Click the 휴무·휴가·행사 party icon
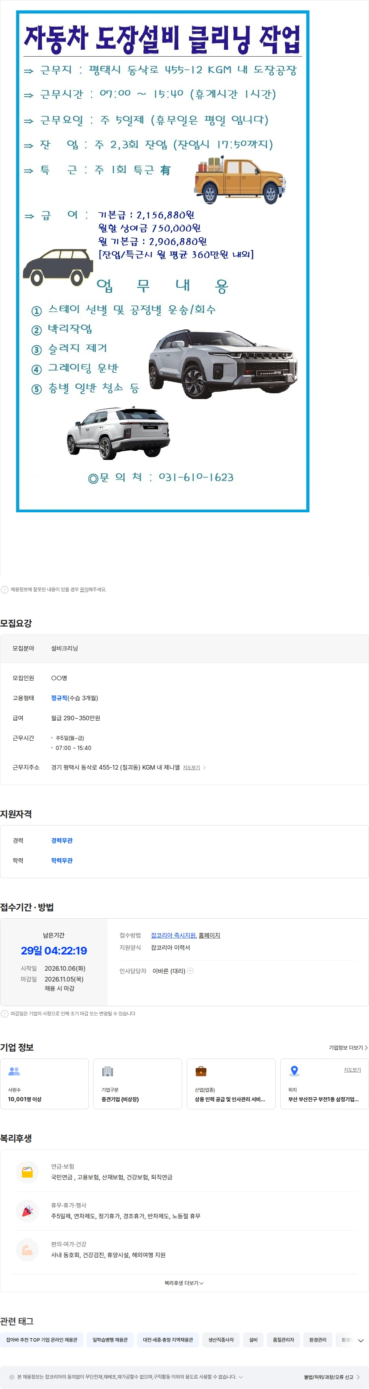The image size is (369, 1389). (x=27, y=1211)
